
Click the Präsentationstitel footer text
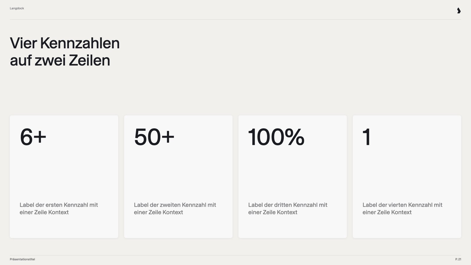(22, 259)
